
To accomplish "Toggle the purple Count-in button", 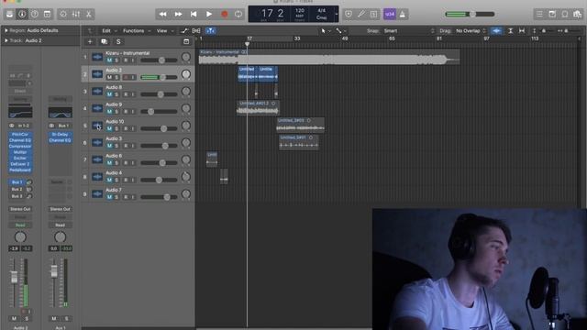I will click(x=390, y=15).
